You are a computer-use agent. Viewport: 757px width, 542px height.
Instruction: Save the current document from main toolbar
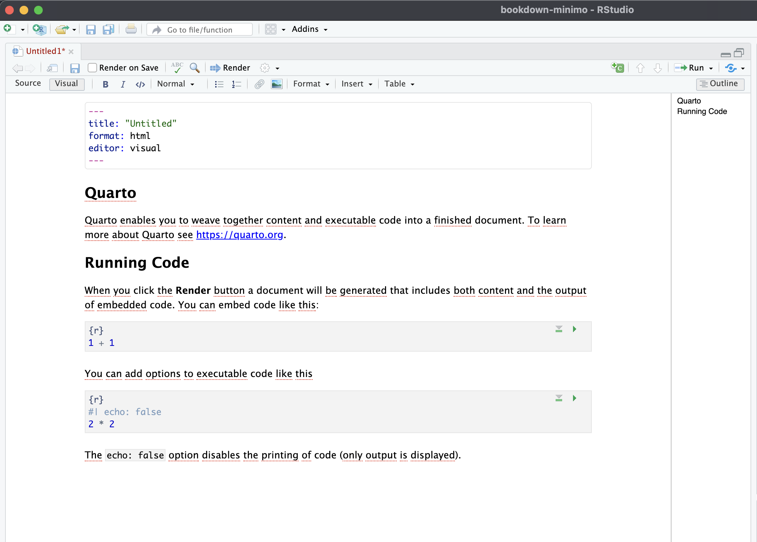point(91,29)
